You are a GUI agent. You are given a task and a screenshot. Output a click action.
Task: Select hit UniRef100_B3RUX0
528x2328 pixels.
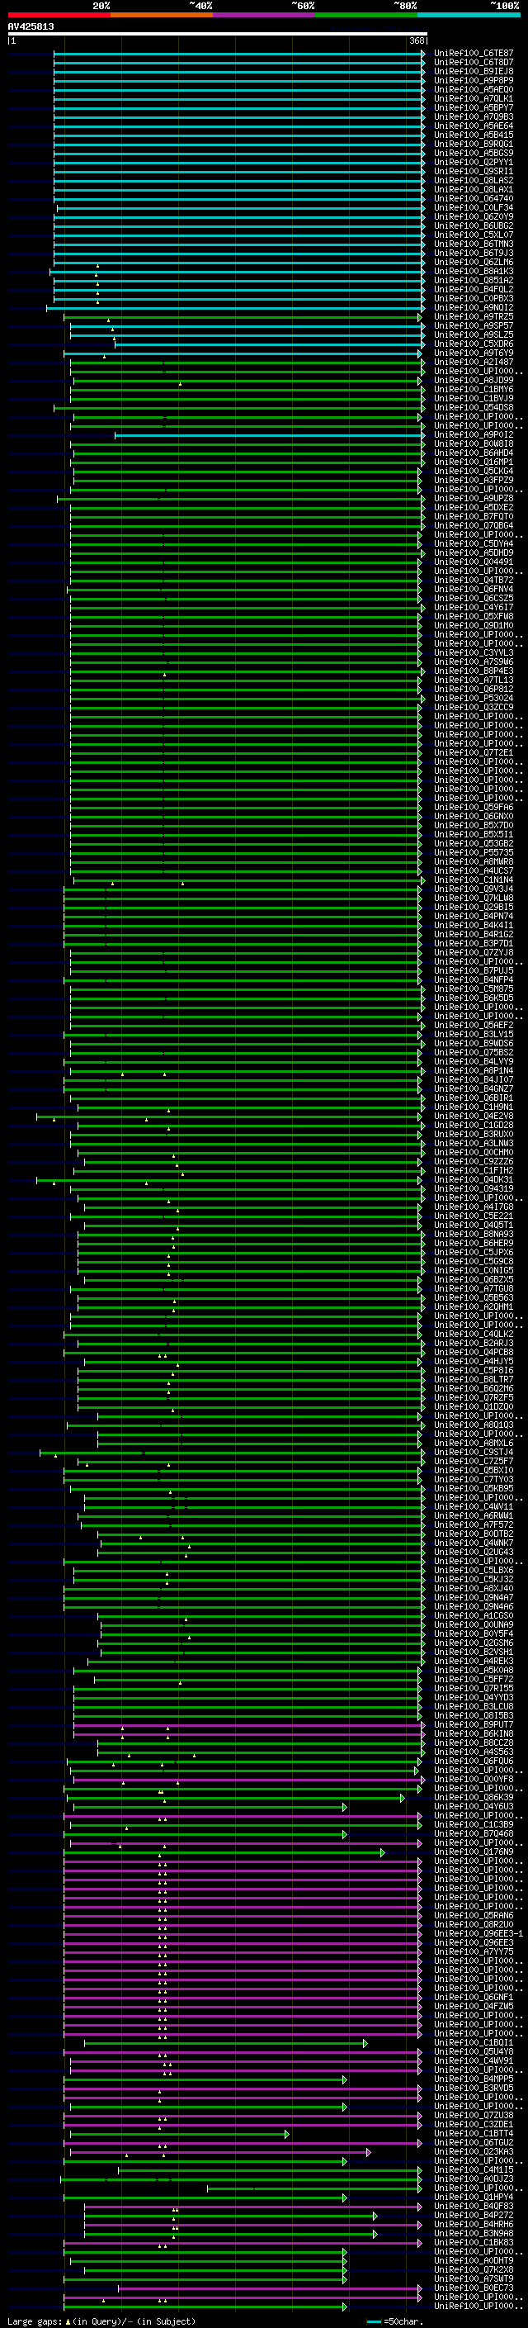(473, 1134)
